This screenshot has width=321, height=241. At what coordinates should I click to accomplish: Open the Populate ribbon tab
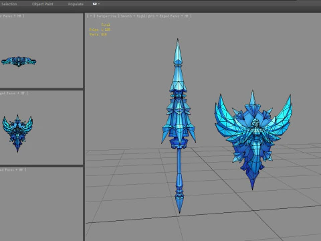tap(76, 4)
